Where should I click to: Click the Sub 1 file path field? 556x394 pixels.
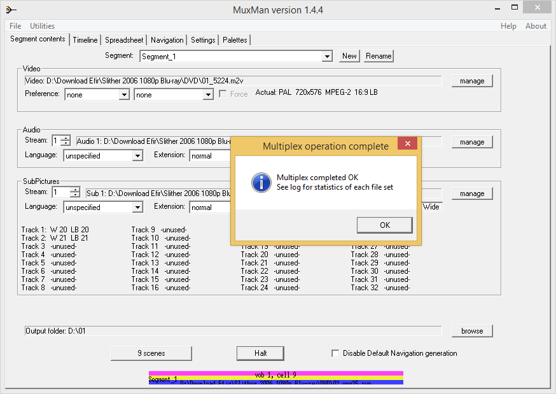click(x=158, y=193)
